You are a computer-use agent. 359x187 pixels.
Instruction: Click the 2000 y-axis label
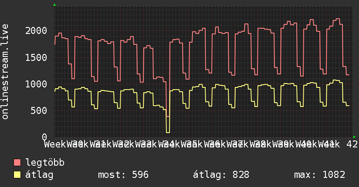[x=36, y=30]
